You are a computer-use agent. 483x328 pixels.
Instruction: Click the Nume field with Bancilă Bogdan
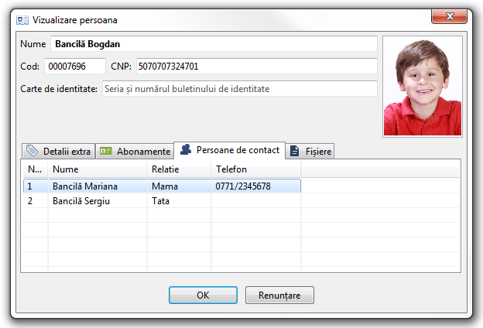(214, 44)
